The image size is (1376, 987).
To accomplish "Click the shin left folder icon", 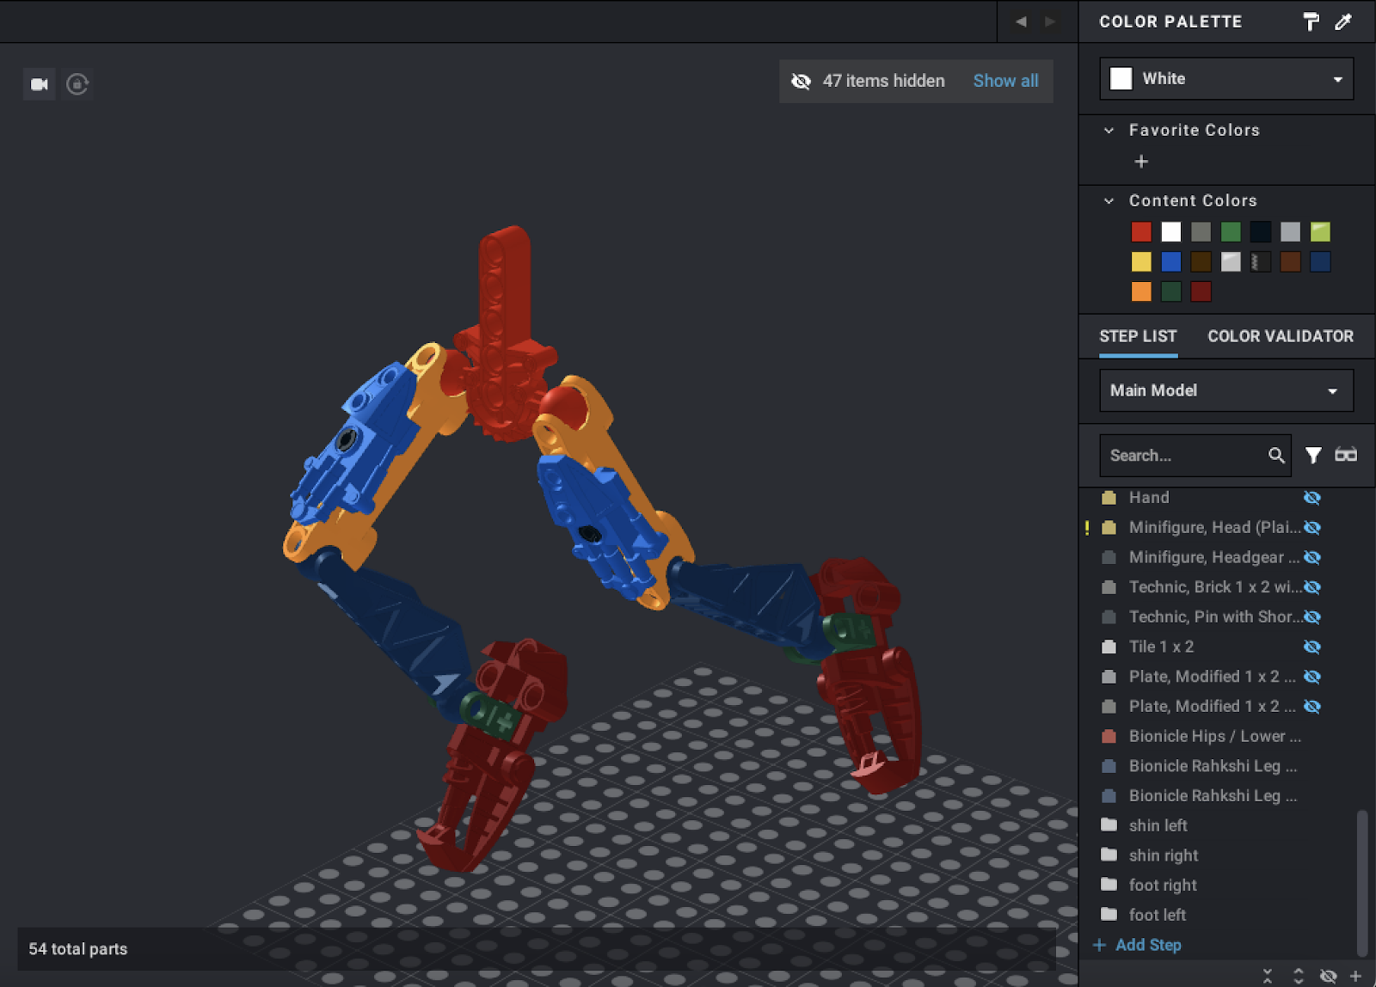I will pyautogui.click(x=1109, y=825).
